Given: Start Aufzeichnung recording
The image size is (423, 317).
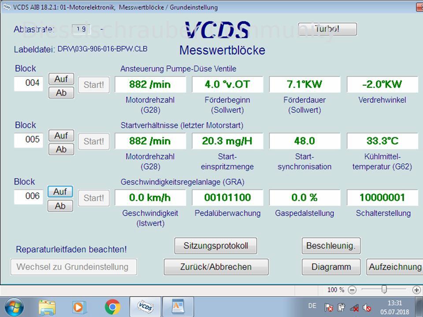Looking at the screenshot, I should click(395, 267).
